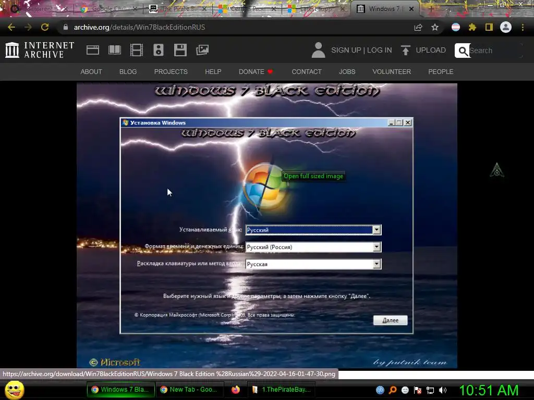The height and width of the screenshot is (400, 534).
Task: Click the striped flag extension icon
Action: [456, 27]
